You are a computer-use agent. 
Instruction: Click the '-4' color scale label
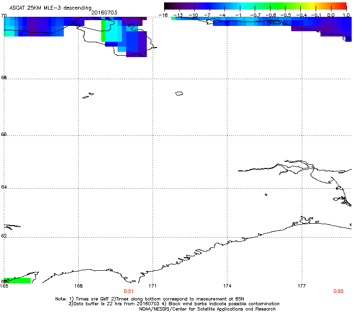coord(222,15)
